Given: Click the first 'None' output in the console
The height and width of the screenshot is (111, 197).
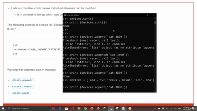Looking at the screenshot, I should [66, 26].
